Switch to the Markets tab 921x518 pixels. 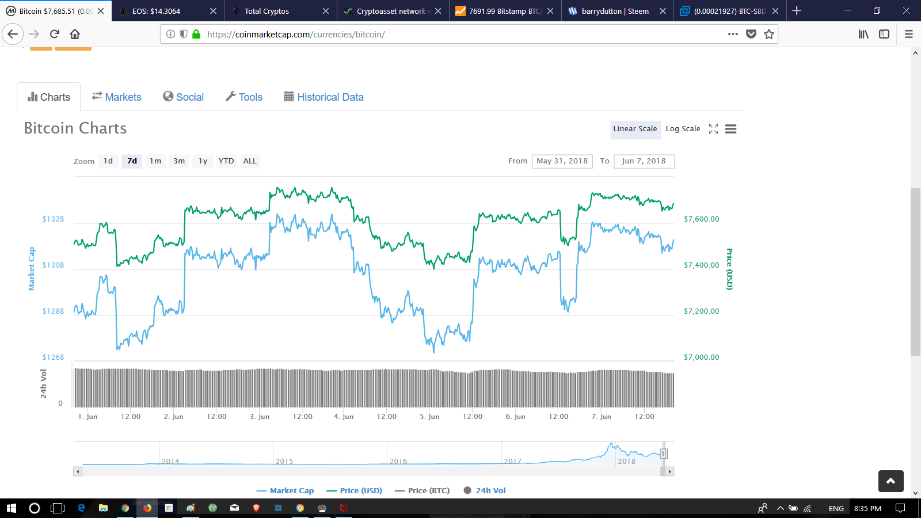(117, 97)
